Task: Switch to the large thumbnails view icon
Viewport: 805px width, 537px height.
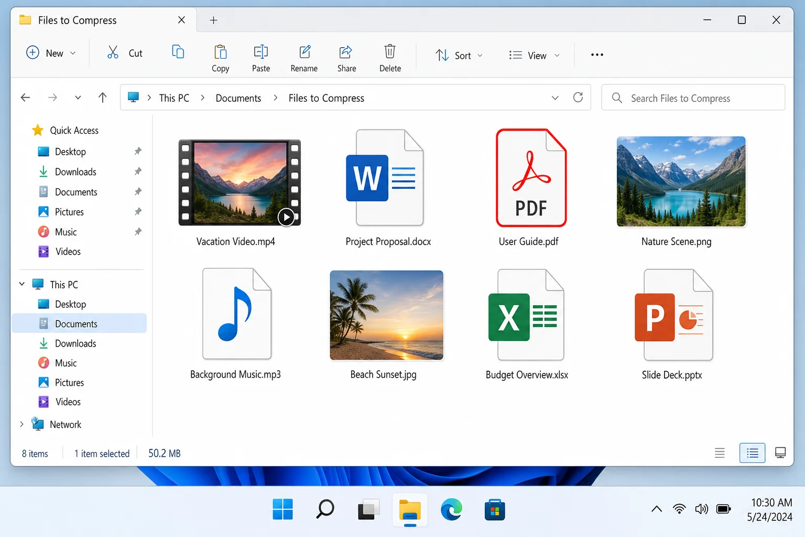Action: [780, 453]
